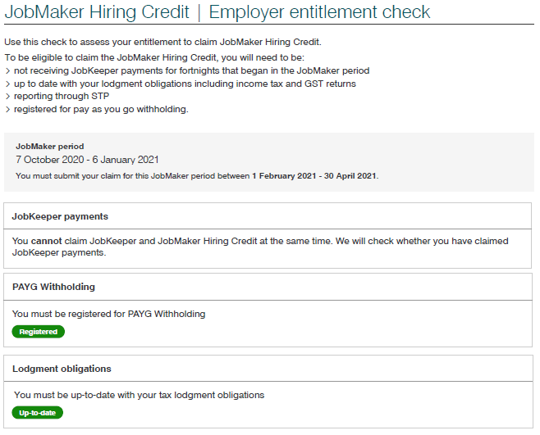This screenshot has height=435, width=540.
Task: Select the Lodgment obligations section header
Action: pos(62,369)
